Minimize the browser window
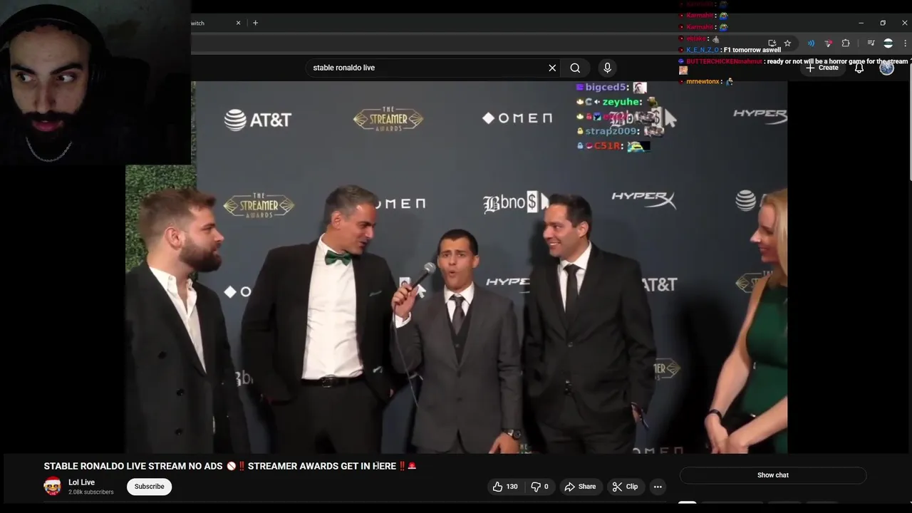Viewport: 912px width, 513px height. click(861, 23)
